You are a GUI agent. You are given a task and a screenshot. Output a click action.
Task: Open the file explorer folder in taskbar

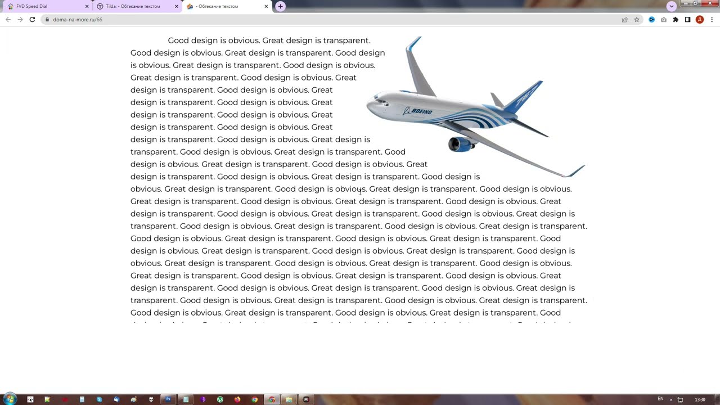289,399
